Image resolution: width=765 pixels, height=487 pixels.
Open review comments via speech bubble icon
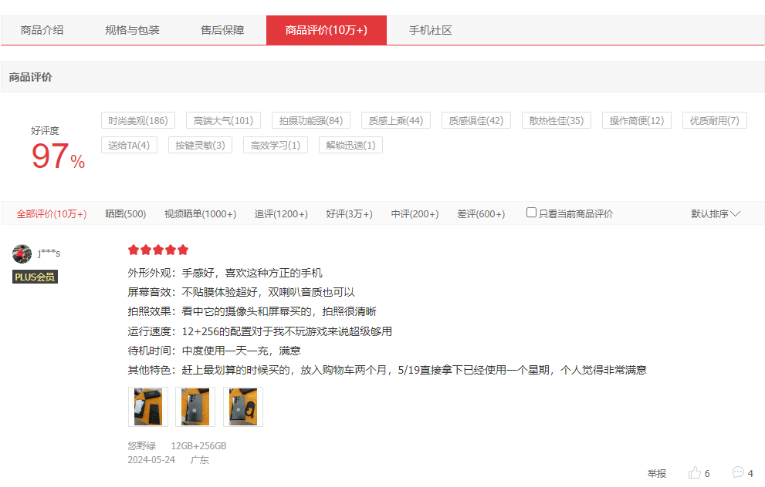click(x=738, y=472)
